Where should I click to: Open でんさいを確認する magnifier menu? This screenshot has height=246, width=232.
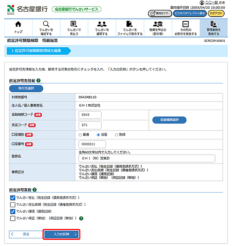click(46, 28)
